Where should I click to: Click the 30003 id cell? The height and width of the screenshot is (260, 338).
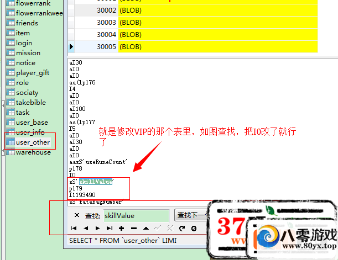click(96, 23)
